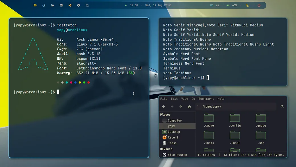Click the white round icon in the top bar
296x167 pixels.
(x=79, y=5)
